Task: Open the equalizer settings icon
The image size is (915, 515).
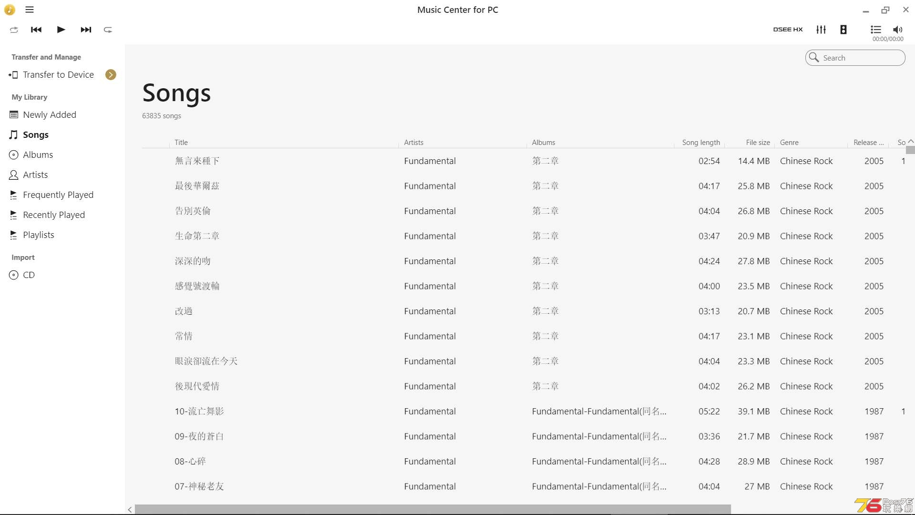Action: pyautogui.click(x=821, y=30)
